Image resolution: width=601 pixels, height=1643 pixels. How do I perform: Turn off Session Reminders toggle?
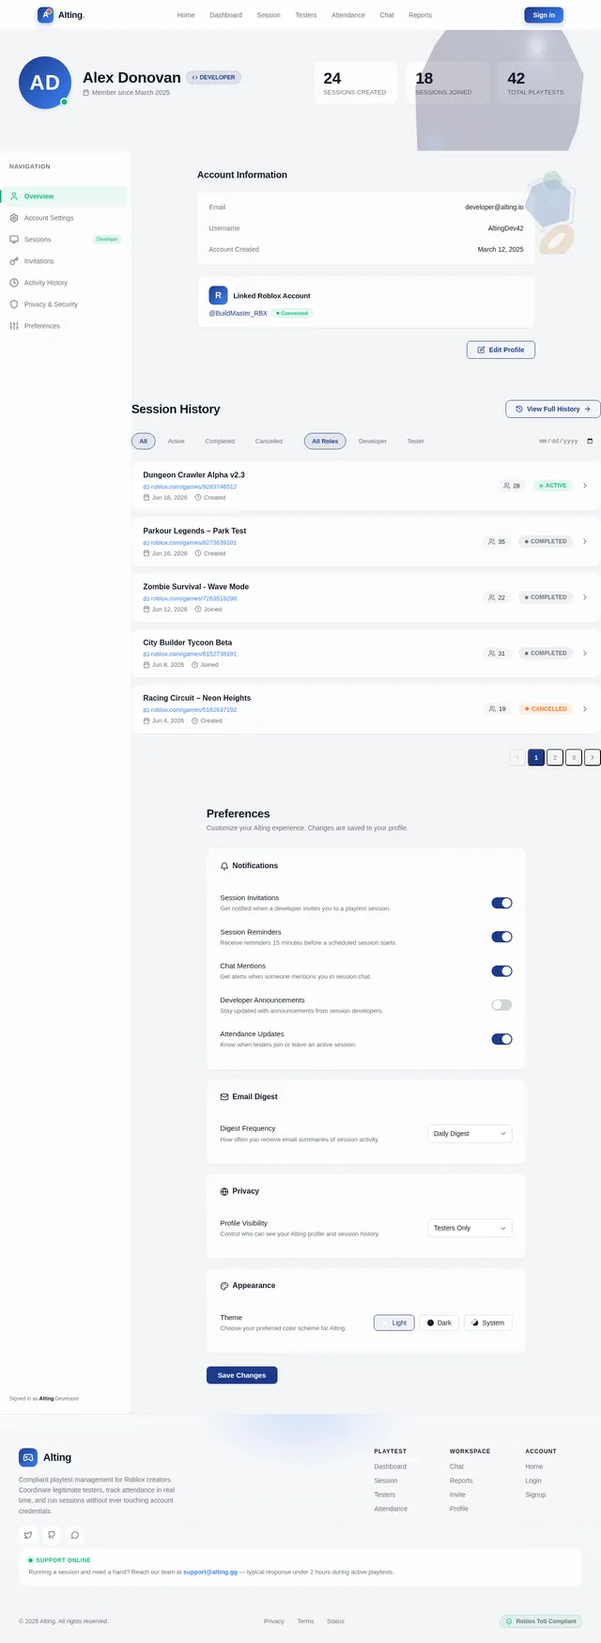point(501,937)
